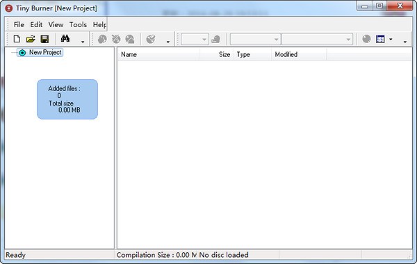Open the overflow arrow after the binoculars icon
Screen dimensions: 417x264
point(83,42)
